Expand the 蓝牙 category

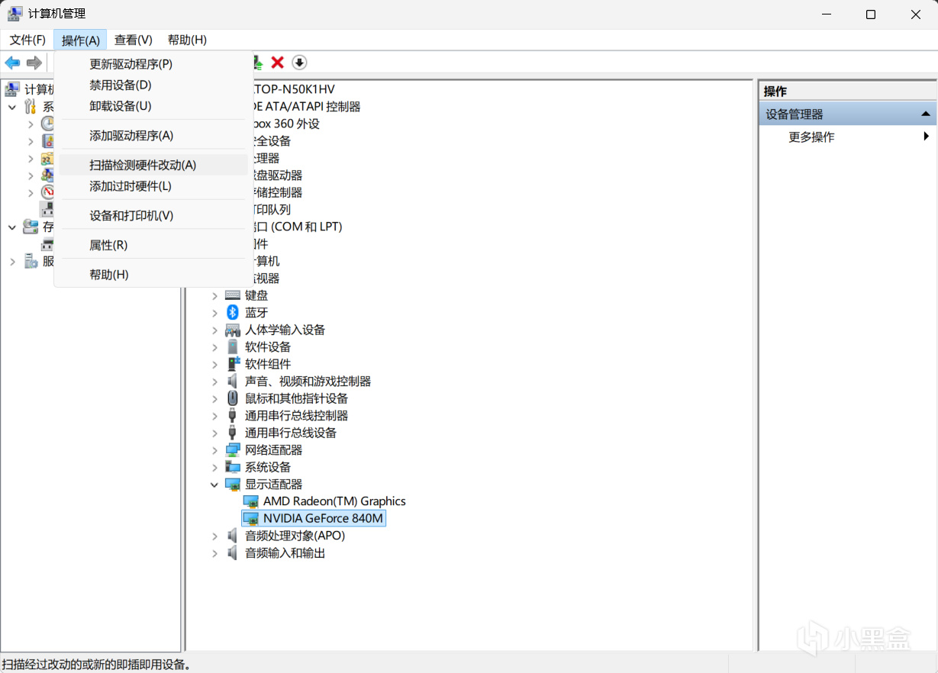[x=215, y=313]
